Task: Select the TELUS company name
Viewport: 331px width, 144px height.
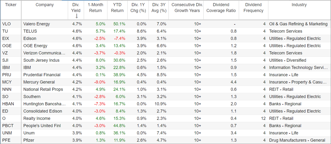Action: pyautogui.click(x=30, y=31)
